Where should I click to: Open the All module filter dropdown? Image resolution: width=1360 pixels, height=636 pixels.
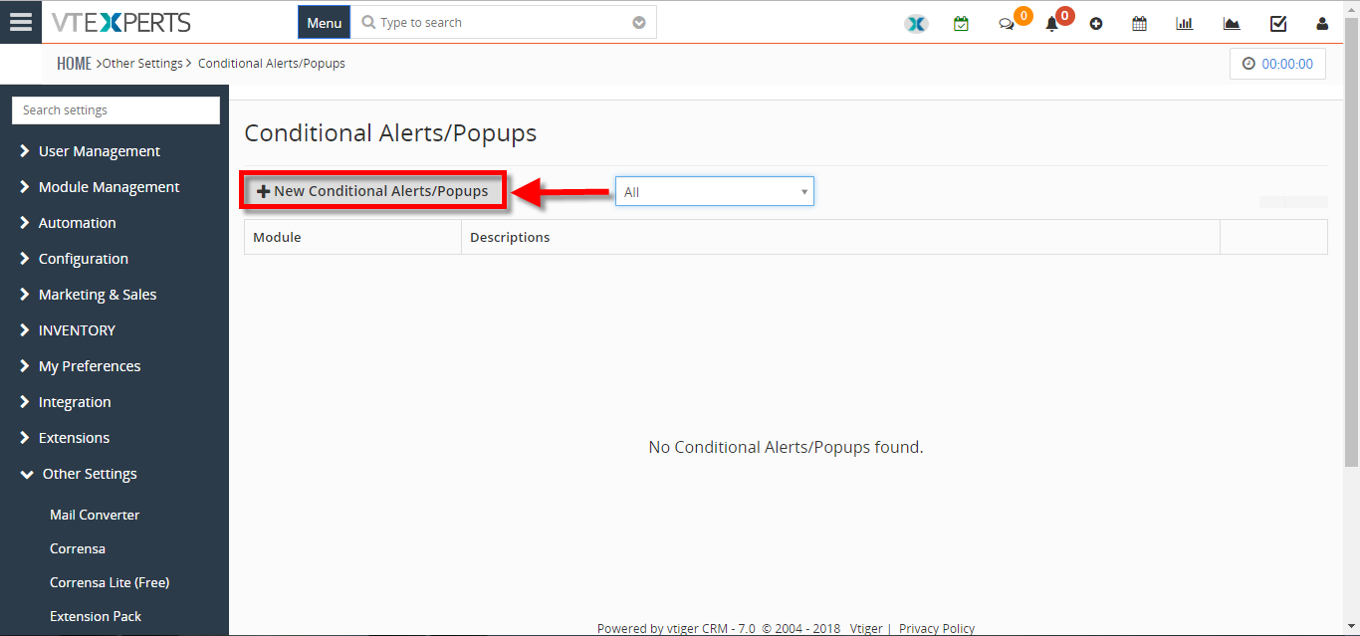[x=715, y=191]
